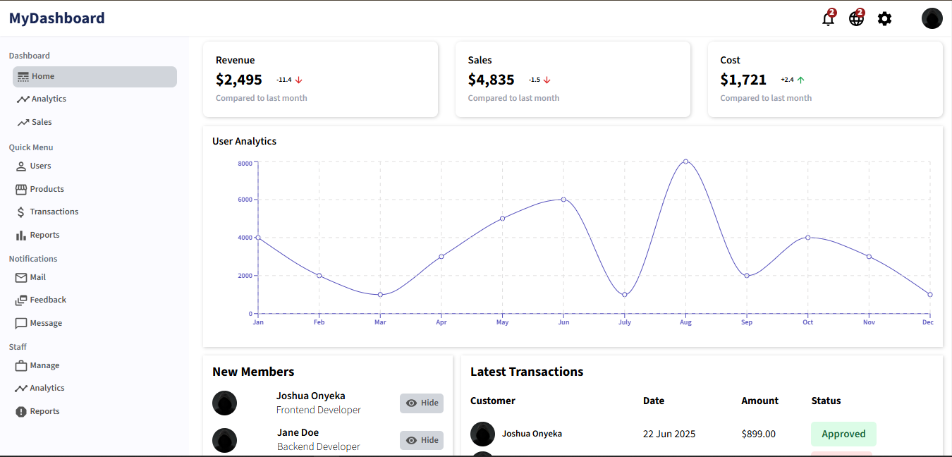
Task: Open the notifications bell icon
Action: tap(828, 19)
